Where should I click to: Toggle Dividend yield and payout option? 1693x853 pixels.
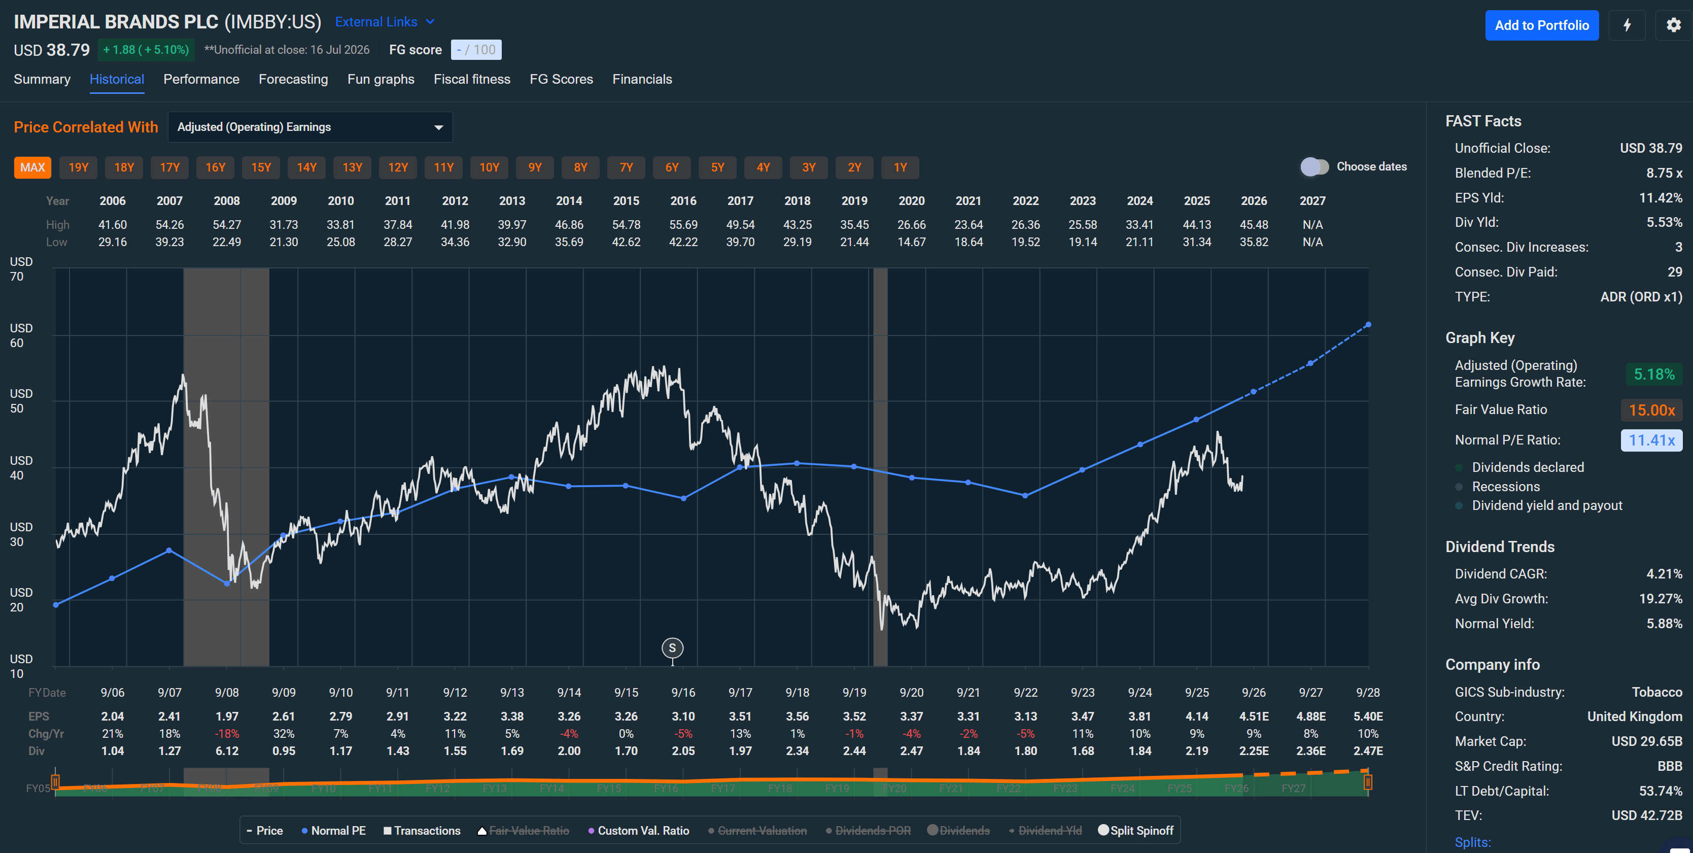pos(1539,505)
